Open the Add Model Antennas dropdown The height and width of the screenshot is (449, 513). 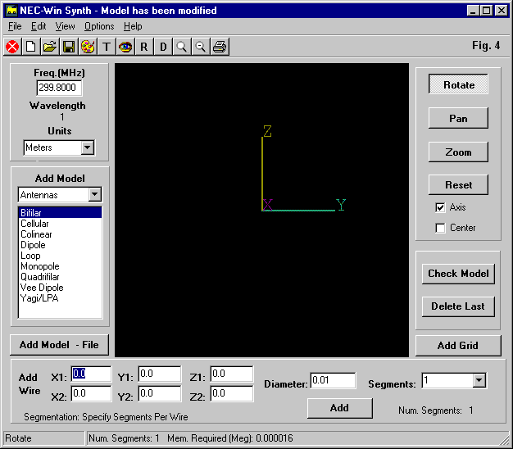click(x=95, y=195)
